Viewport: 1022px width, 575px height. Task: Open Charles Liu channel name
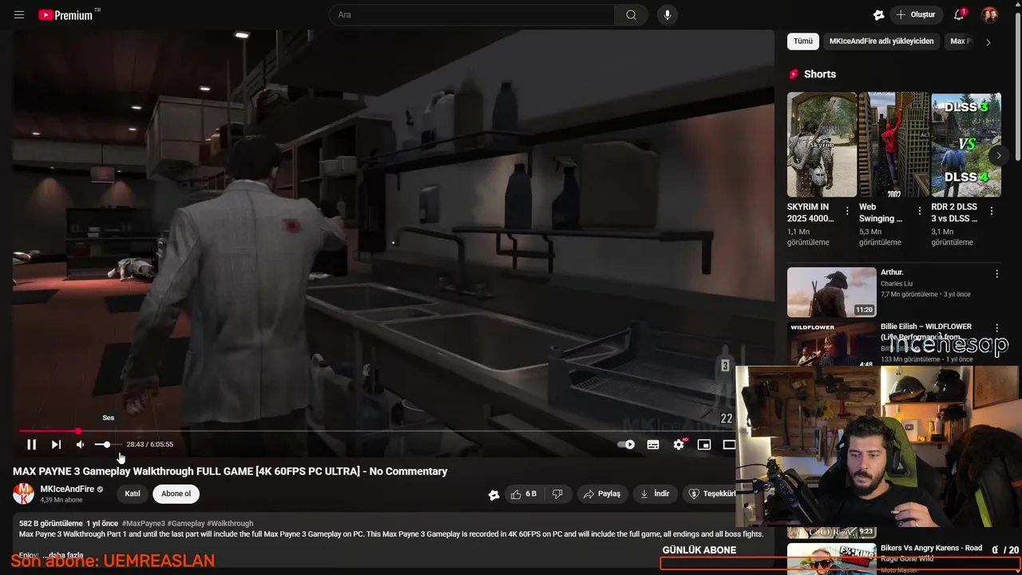(897, 284)
